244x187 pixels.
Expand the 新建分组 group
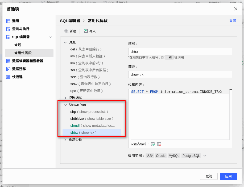pos(65,140)
